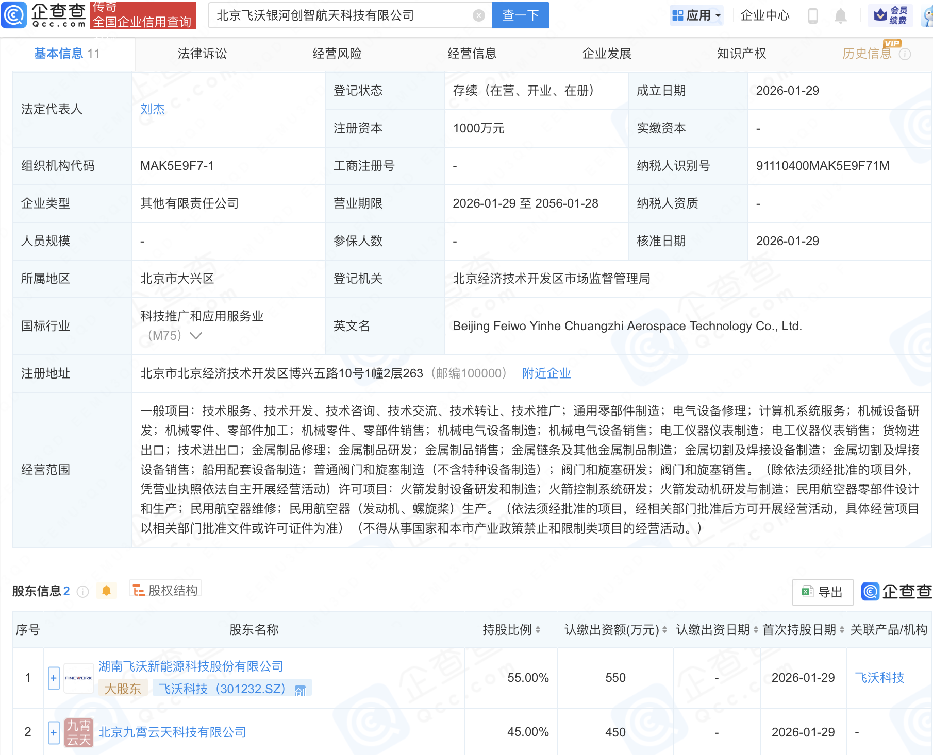Click the shareholder info tooltip icon
Viewport: 933px width, 755px height.
pos(83,592)
